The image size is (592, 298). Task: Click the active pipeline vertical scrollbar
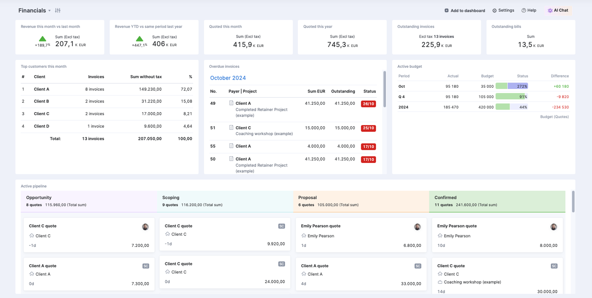coord(573,201)
